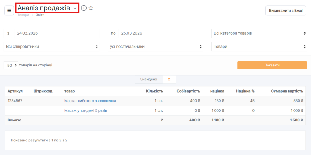Open Маска глибокого зволоження product link

pos(90,101)
